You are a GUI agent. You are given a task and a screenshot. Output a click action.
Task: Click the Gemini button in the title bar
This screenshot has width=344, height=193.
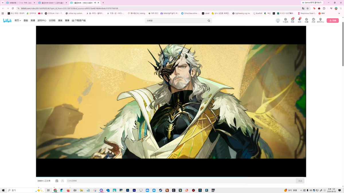pos(312,3)
